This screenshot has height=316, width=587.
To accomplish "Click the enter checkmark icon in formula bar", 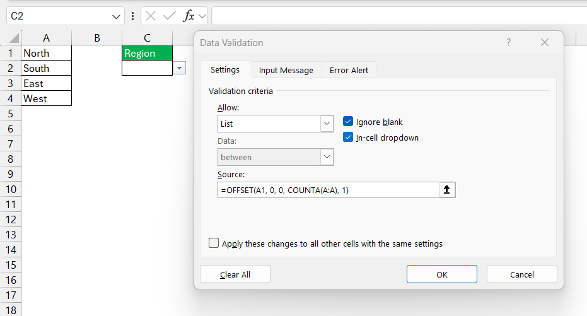I will 169,16.
